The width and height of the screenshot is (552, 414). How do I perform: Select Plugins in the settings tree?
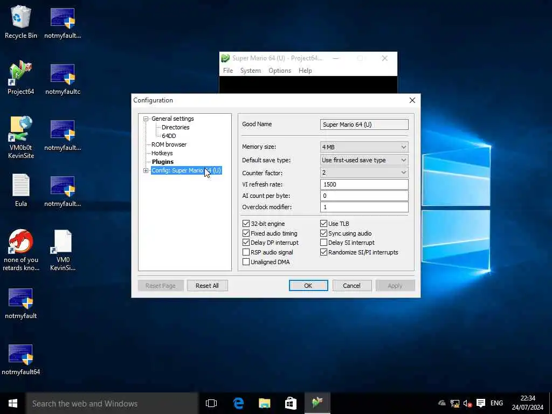pos(163,162)
